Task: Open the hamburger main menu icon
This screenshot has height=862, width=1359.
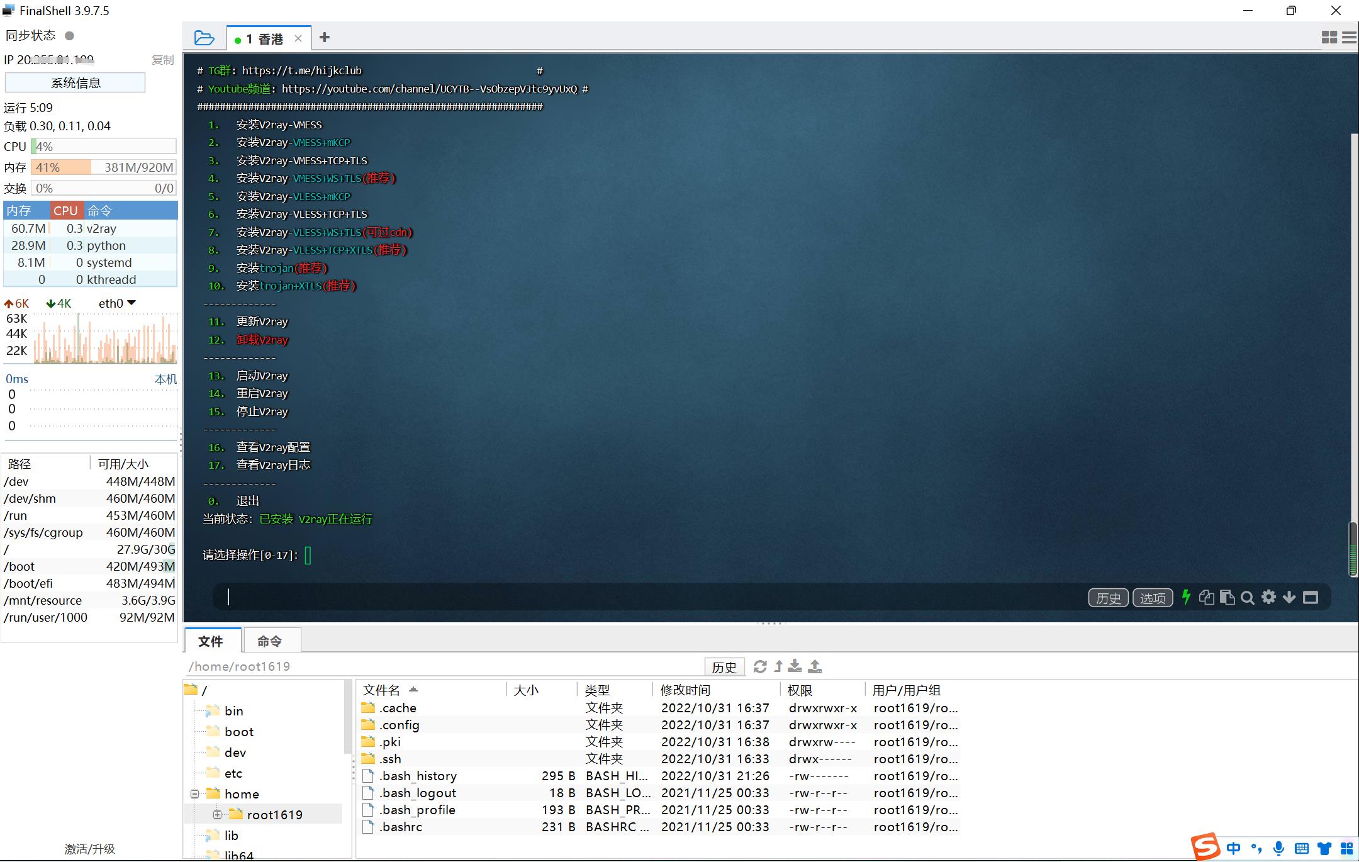Action: (1350, 38)
